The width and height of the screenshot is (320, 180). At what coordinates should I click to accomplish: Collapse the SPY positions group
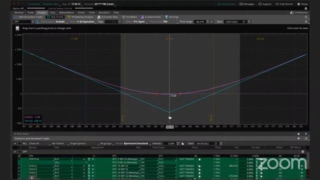point(15,151)
